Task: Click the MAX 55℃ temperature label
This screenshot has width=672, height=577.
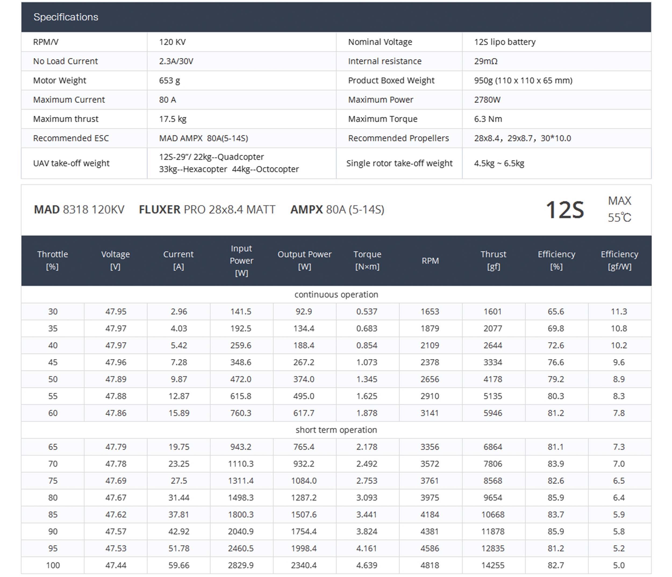Action: (x=619, y=209)
